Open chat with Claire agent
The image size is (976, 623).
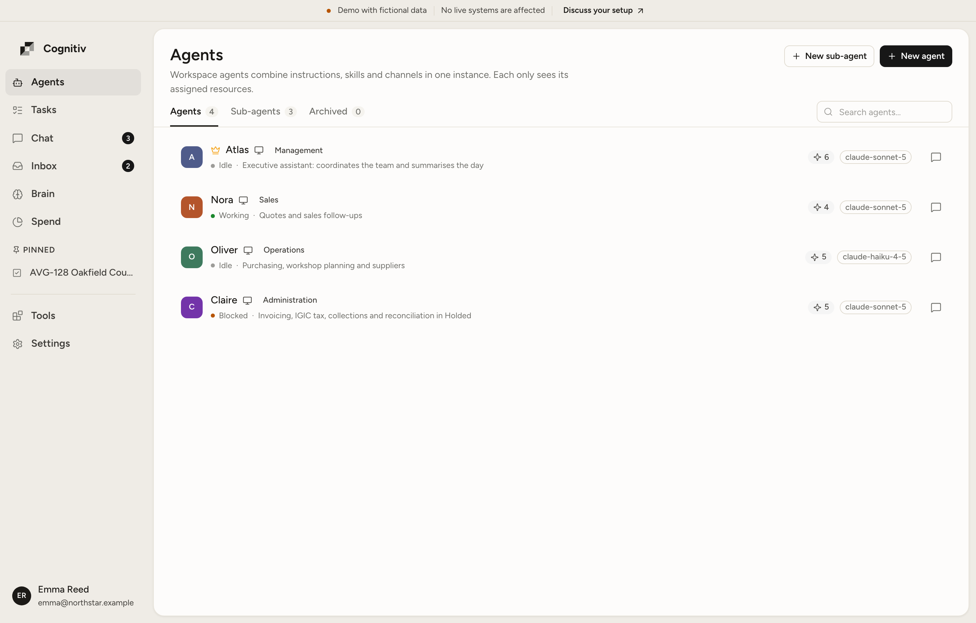(x=935, y=307)
